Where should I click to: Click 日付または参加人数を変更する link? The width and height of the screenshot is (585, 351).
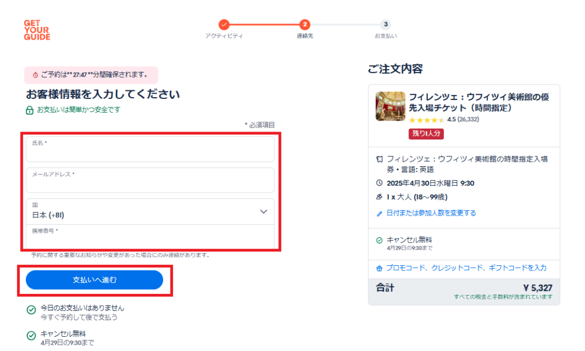(431, 213)
